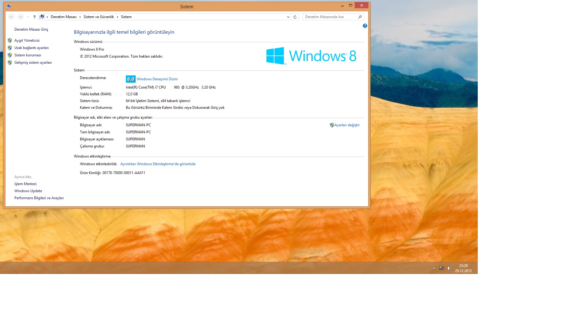Click Ayarları değiştir link
Screen dimensions: 588x331
(x=347, y=125)
